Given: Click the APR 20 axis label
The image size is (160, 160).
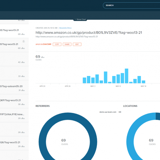Looking at the screenshot, I should pos(42,86).
